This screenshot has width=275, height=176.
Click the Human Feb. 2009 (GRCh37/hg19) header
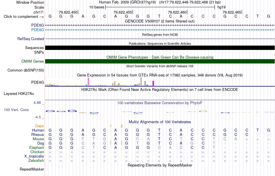coord(127,2)
